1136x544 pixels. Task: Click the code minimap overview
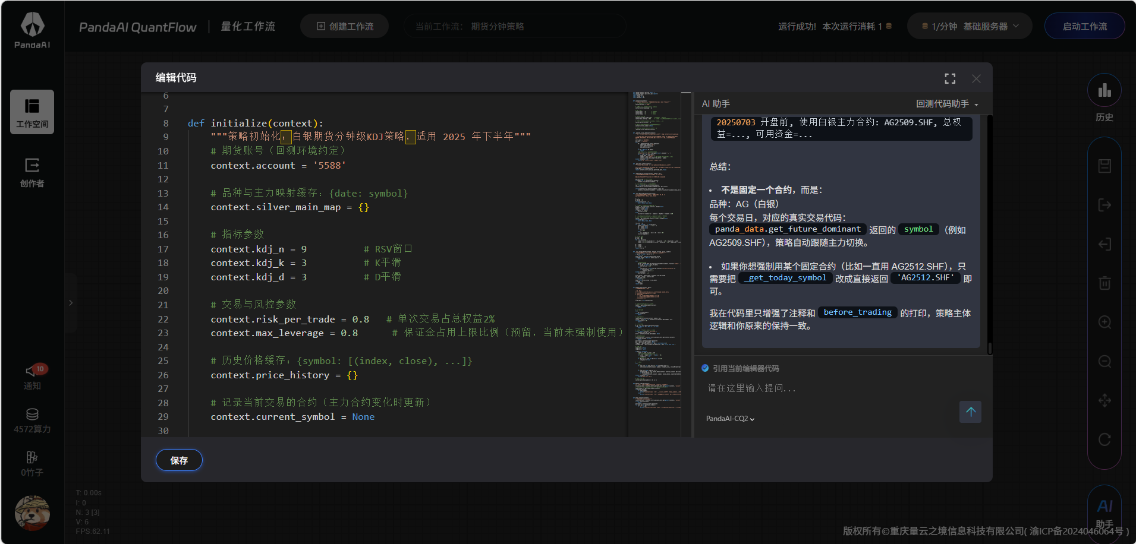click(656, 264)
